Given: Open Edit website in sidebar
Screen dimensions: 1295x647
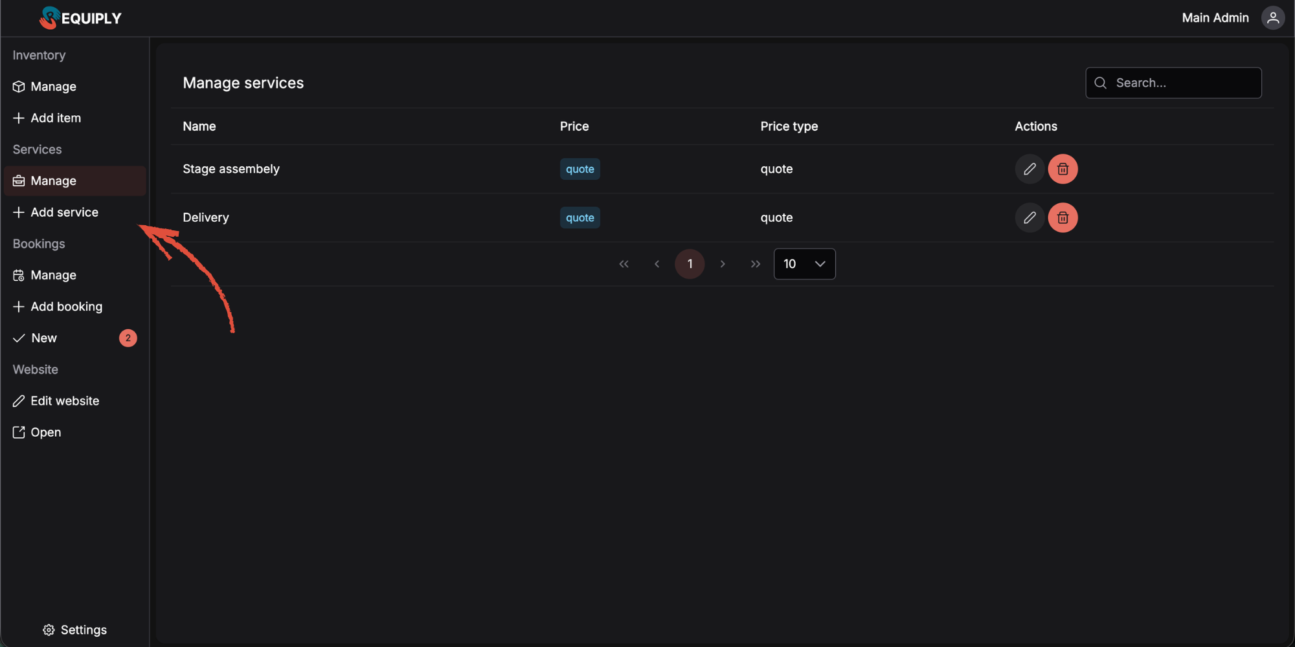Looking at the screenshot, I should (x=65, y=400).
